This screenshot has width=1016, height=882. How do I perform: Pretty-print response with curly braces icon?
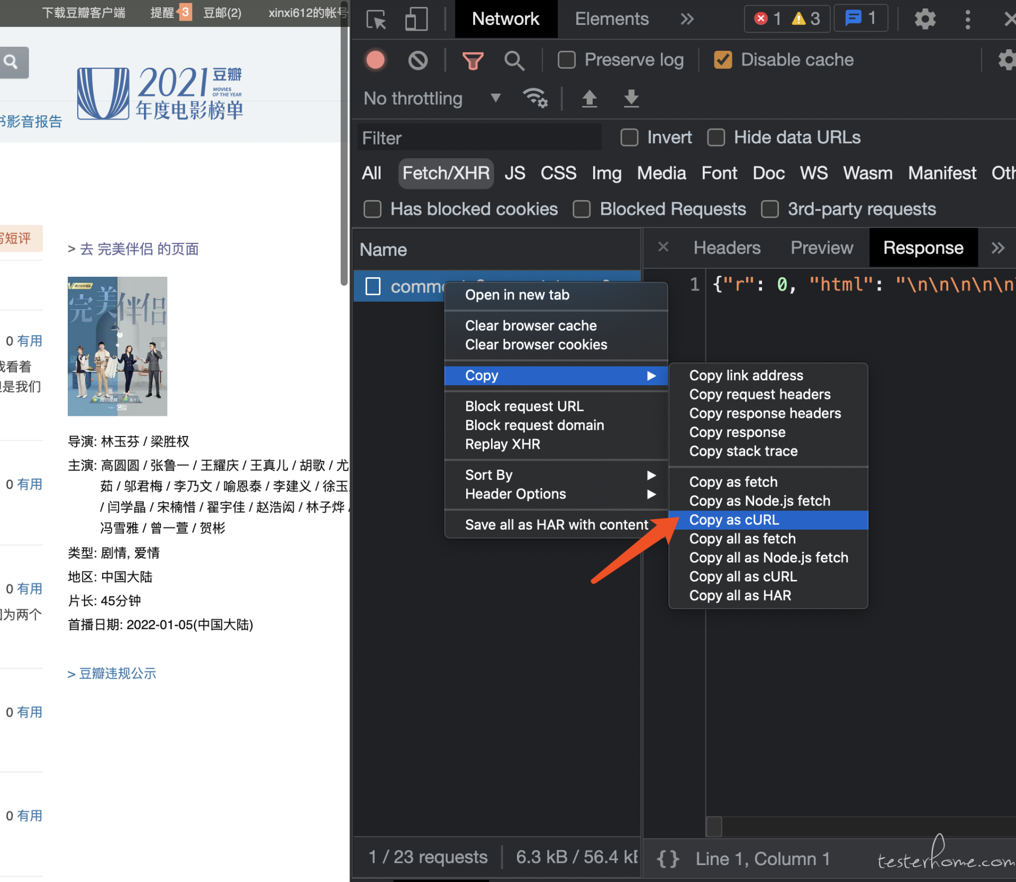click(668, 858)
